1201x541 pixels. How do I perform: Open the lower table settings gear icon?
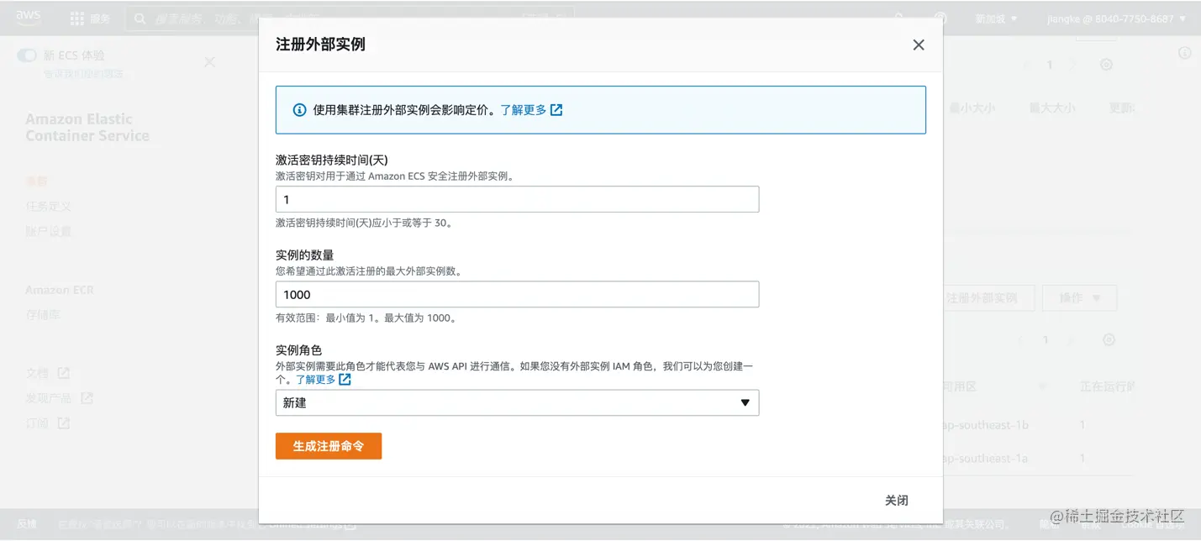pos(1109,340)
